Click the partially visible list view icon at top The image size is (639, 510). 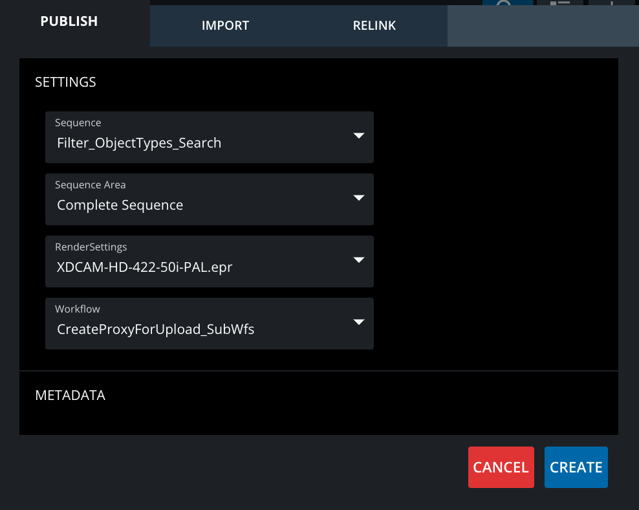click(x=559, y=3)
